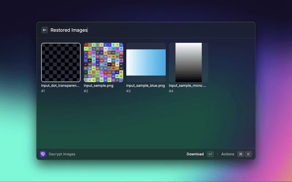Click the back arrow button
The height and width of the screenshot is (182, 292).
pos(45,30)
